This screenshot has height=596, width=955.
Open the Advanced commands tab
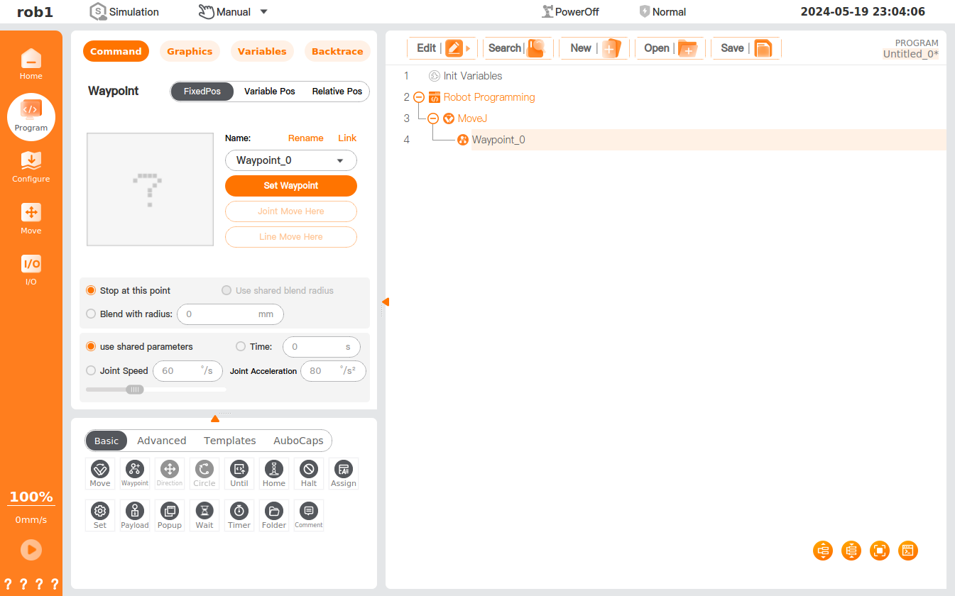[162, 441]
